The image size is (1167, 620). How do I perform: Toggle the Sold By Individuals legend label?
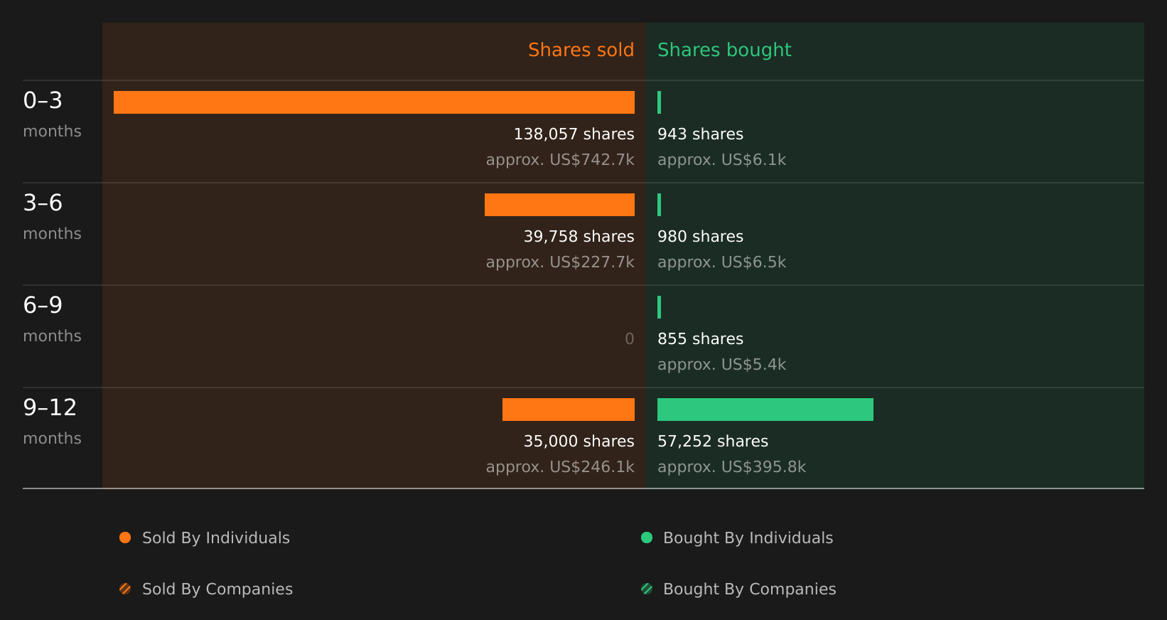(216, 538)
